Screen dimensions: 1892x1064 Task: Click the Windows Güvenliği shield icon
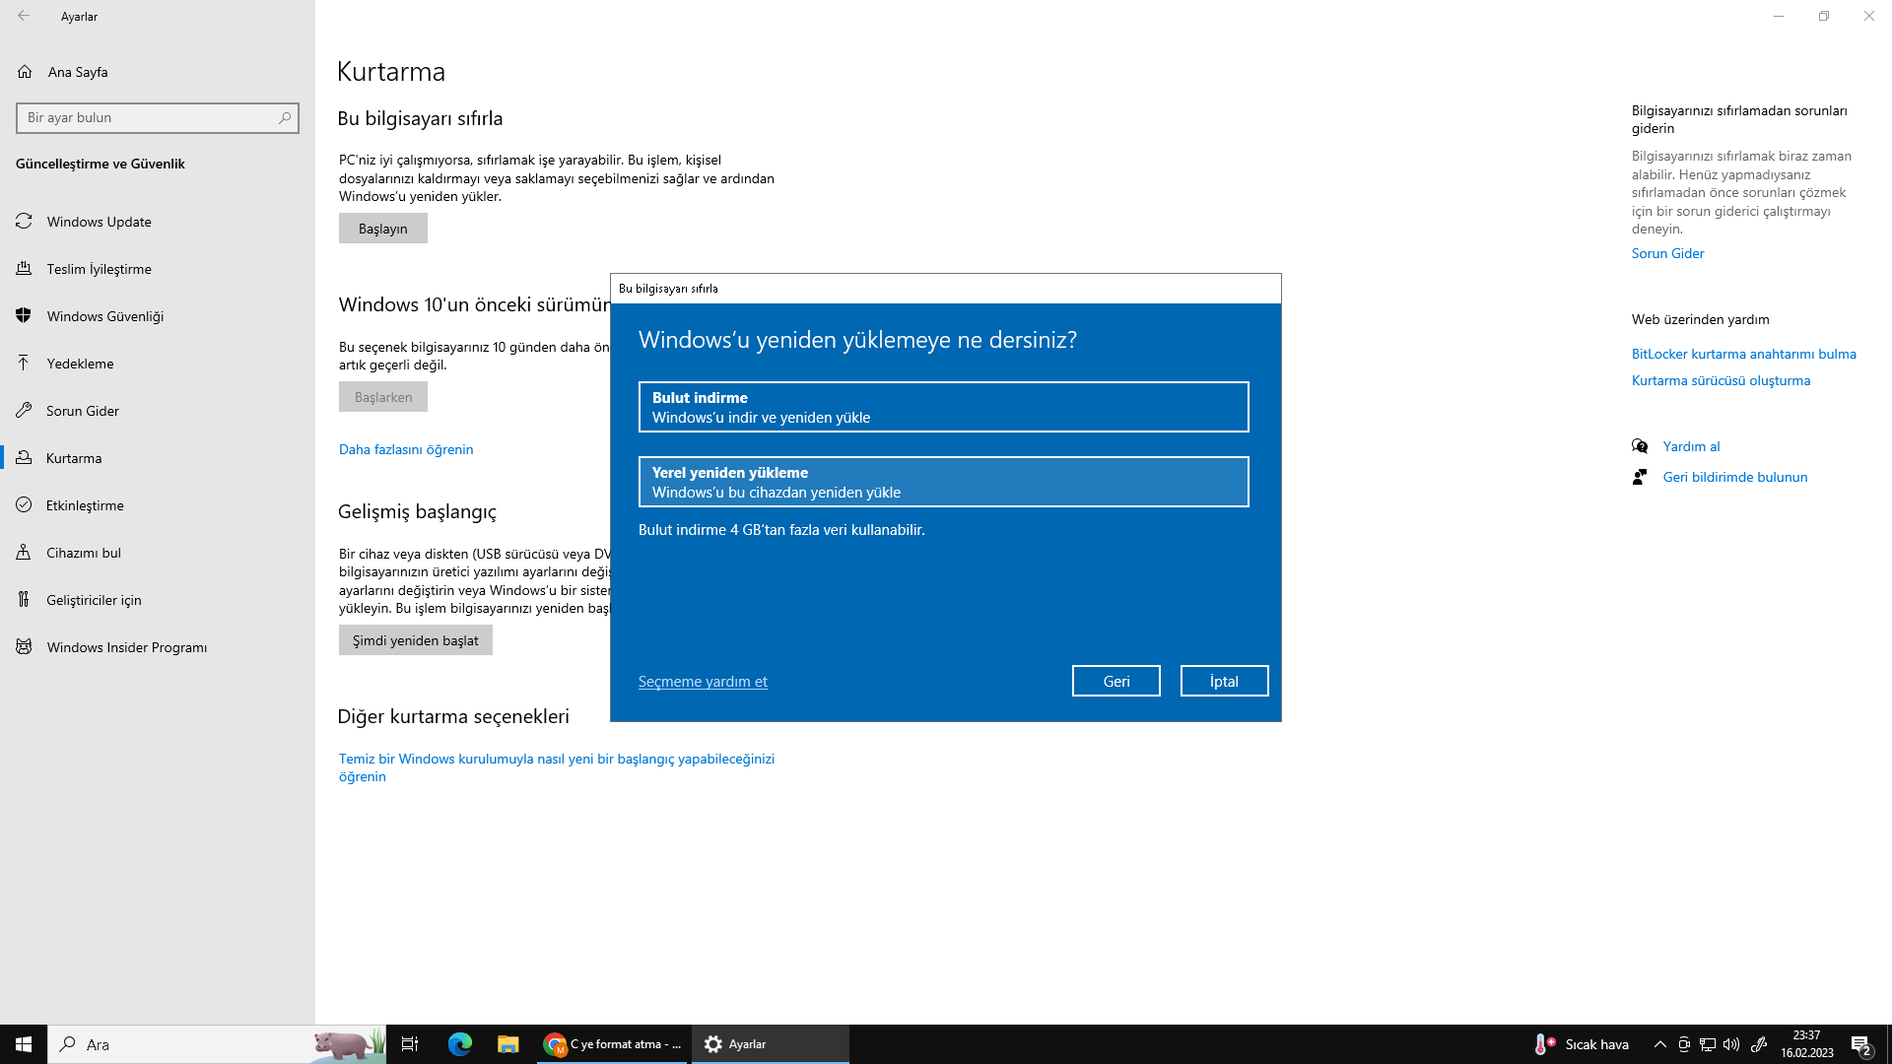(24, 316)
